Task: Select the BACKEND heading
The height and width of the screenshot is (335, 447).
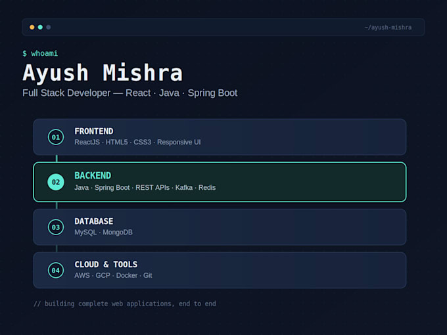Action: (x=93, y=175)
